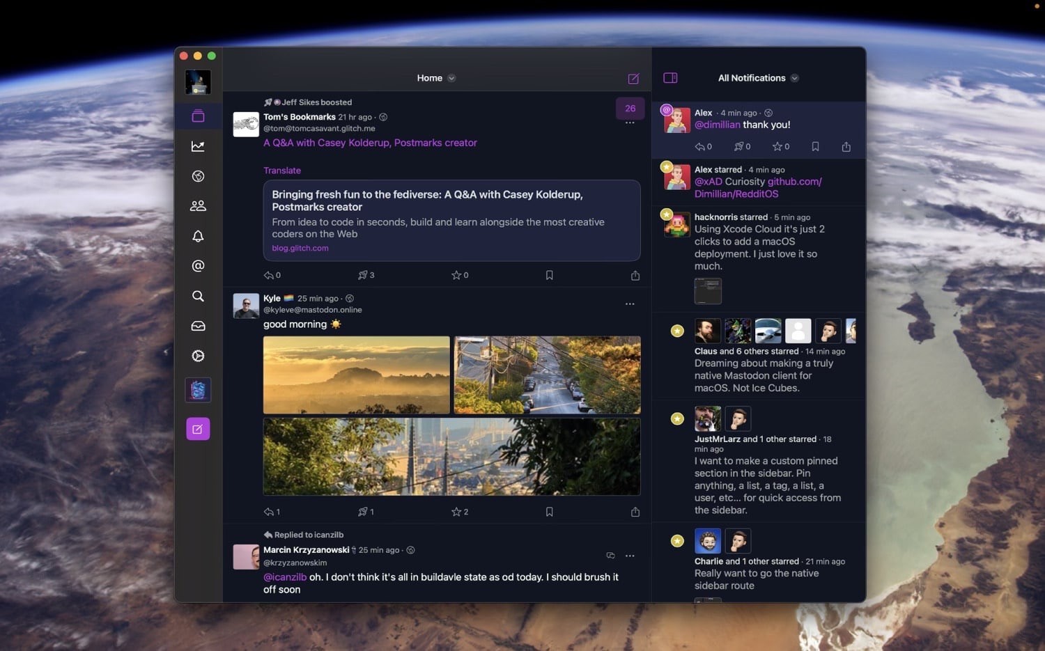Image resolution: width=1045 pixels, height=651 pixels.
Task: Open Charlie's avatar in notifications
Action: pyautogui.click(x=708, y=541)
